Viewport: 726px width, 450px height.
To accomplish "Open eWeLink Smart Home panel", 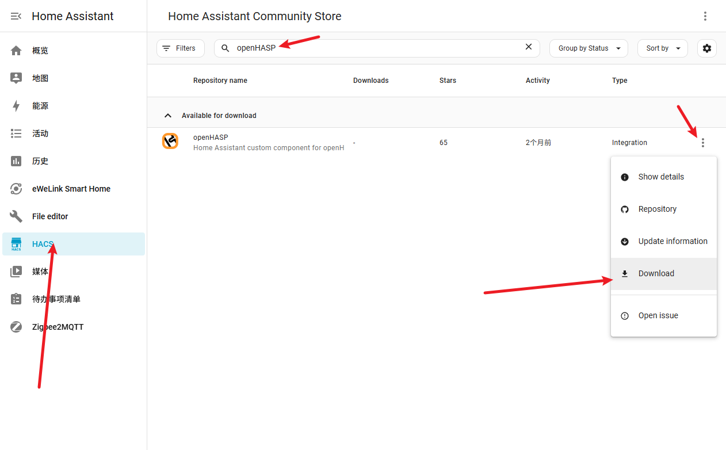I will 74,189.
